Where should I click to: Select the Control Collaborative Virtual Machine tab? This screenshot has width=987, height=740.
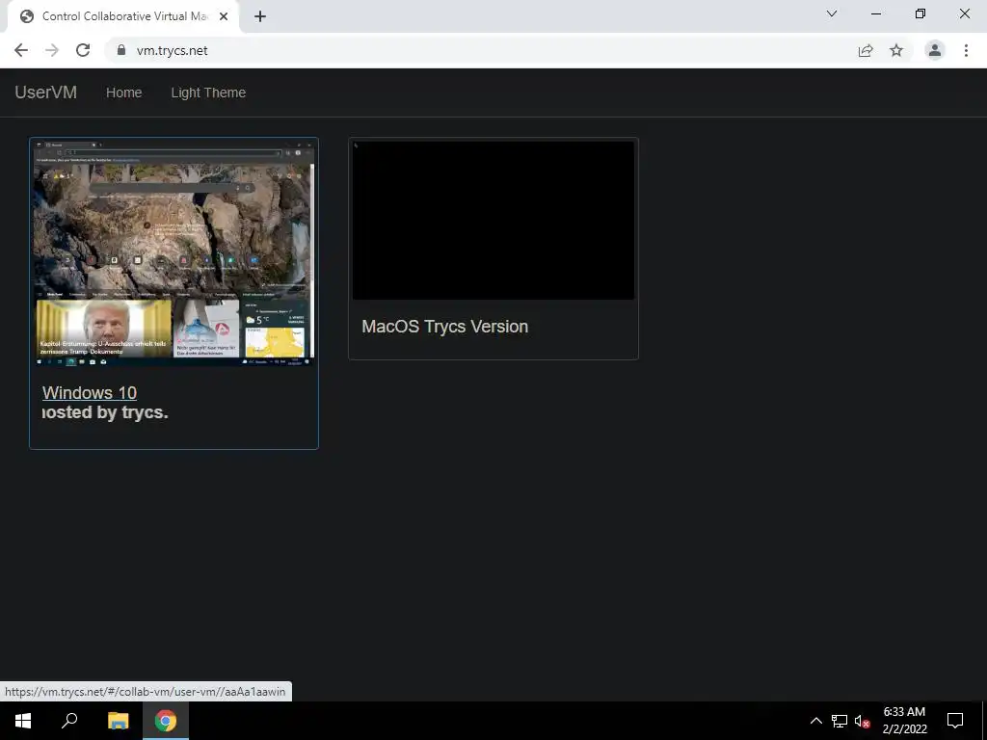123,16
